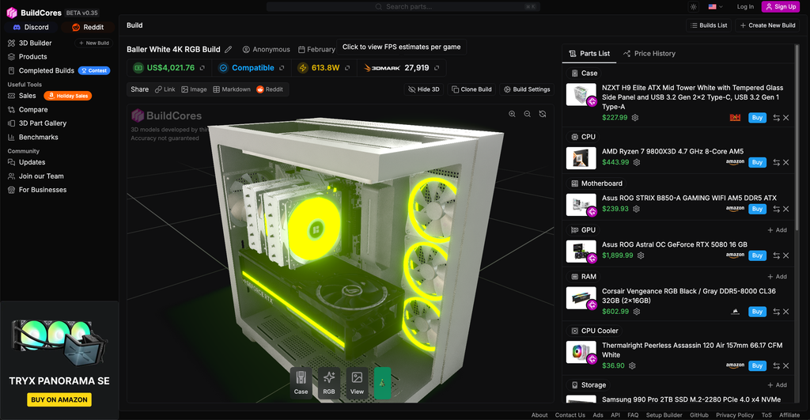810x420 pixels.
Task: Open the Builds List
Action: coord(708,25)
